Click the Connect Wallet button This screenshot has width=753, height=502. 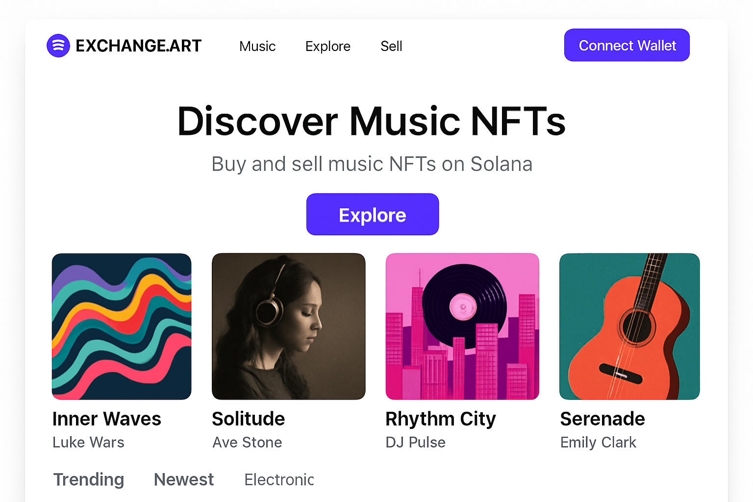(x=627, y=45)
